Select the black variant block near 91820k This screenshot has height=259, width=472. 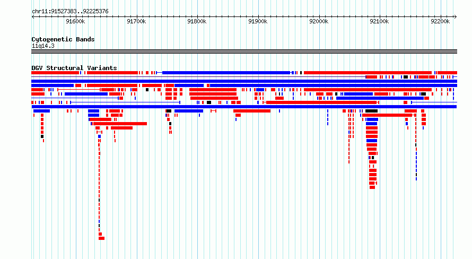pyautogui.click(x=209, y=102)
